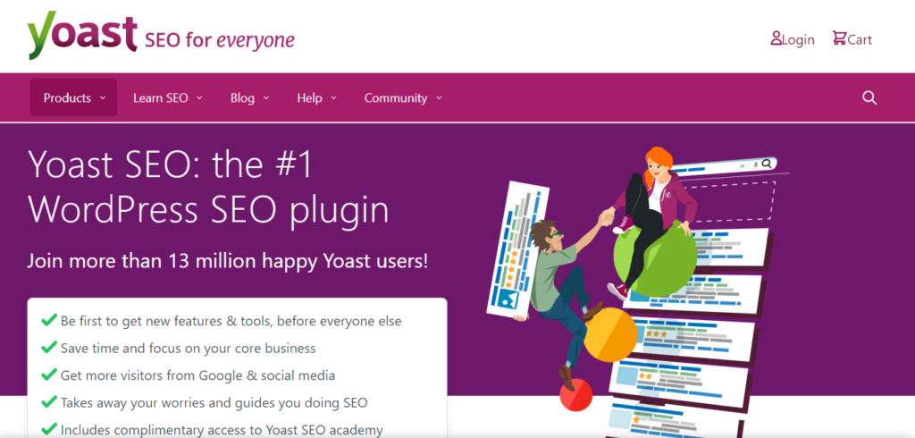Open the Blog menu

pyautogui.click(x=250, y=98)
